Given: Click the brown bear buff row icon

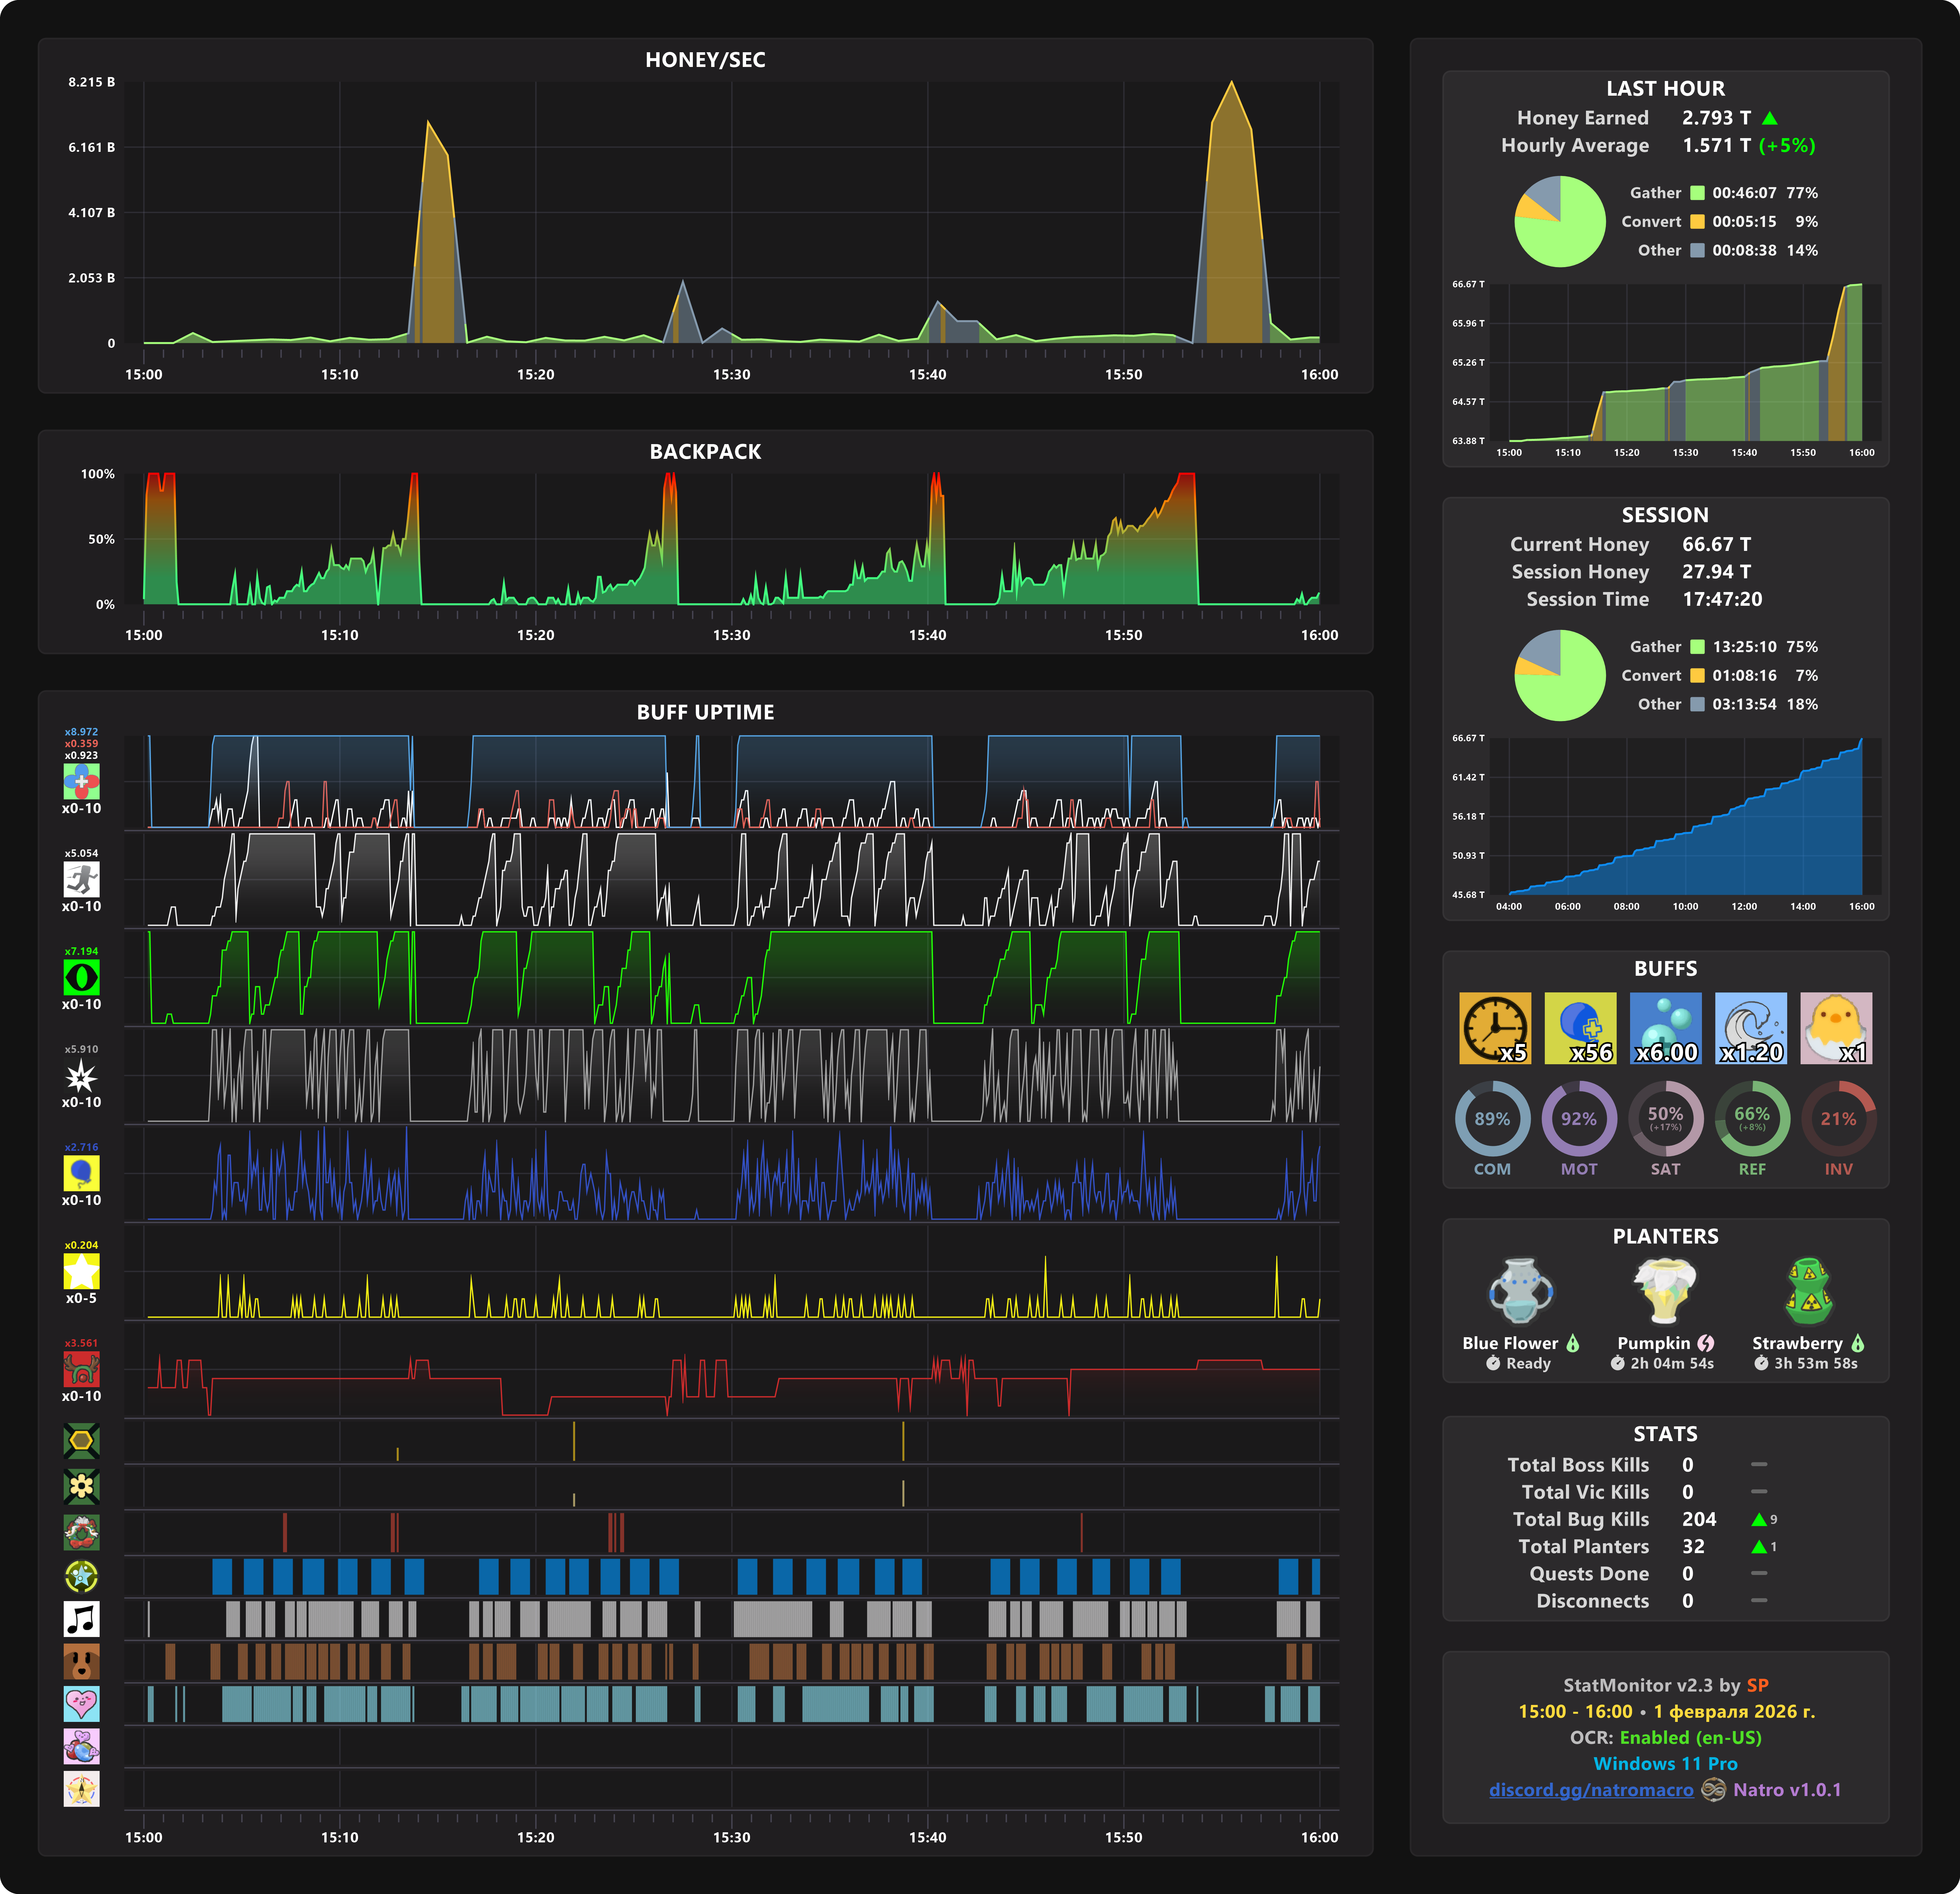Looking at the screenshot, I should point(81,1661).
